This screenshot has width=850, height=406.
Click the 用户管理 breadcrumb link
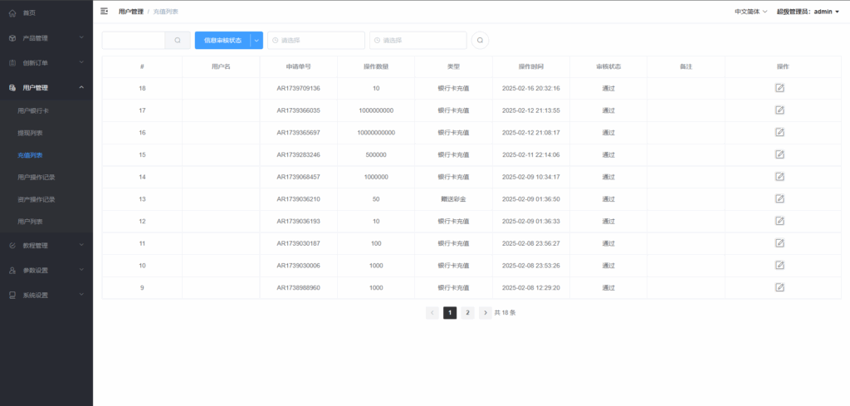[x=131, y=12]
